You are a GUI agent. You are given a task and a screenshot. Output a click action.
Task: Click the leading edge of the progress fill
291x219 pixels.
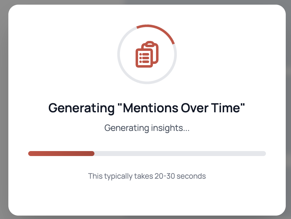[x=93, y=154]
